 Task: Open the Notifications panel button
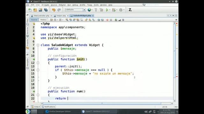(48, 107)
